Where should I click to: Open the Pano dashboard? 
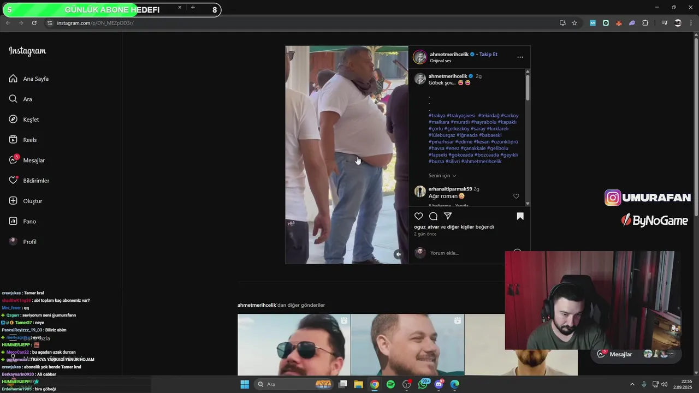[x=22, y=221]
